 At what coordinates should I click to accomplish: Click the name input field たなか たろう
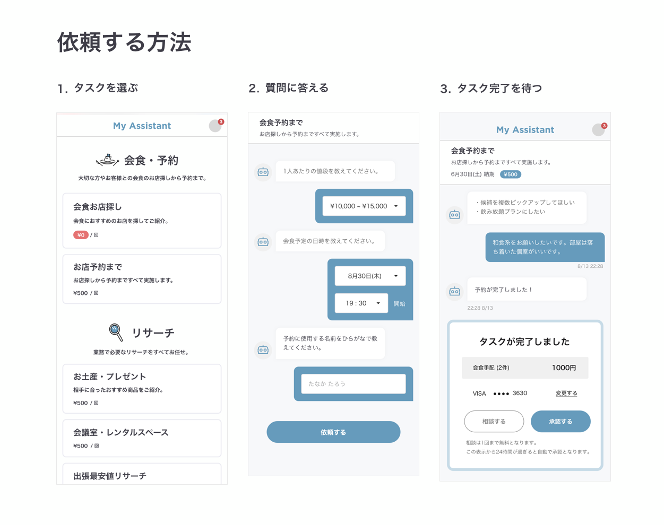(353, 384)
